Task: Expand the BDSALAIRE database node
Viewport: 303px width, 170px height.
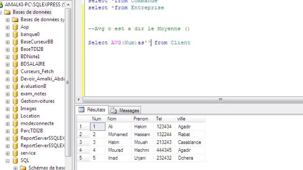Action: (x=8, y=64)
